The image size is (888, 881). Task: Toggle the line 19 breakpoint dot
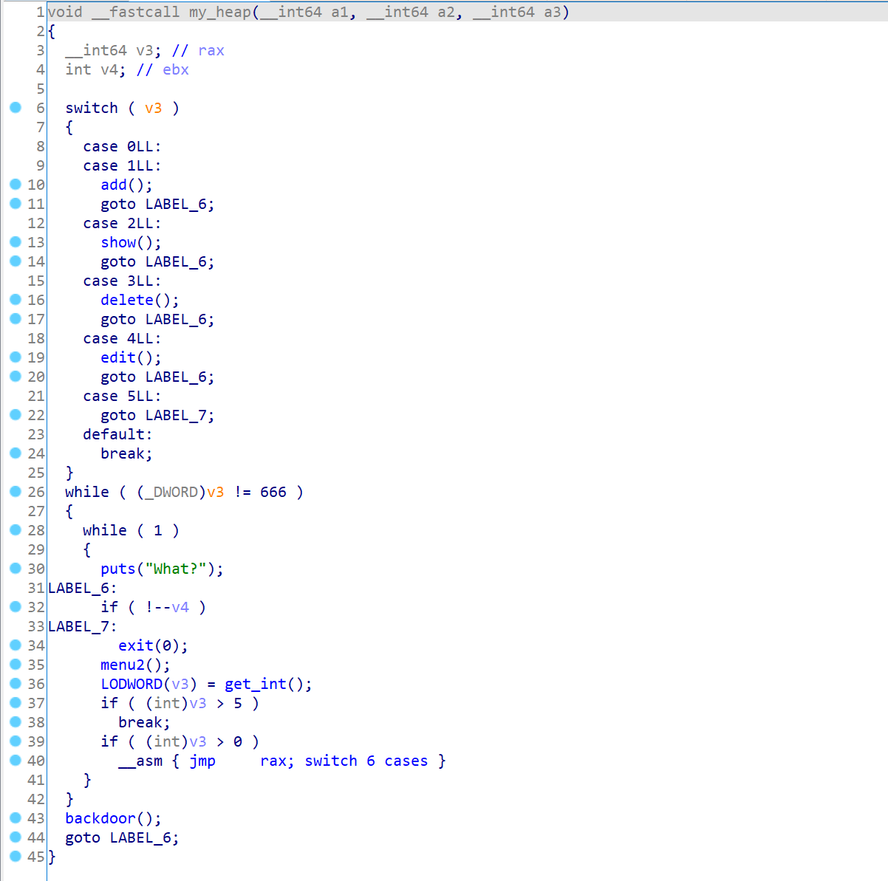(x=16, y=357)
